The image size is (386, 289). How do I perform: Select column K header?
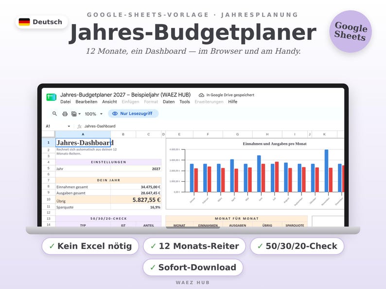pos(324,134)
